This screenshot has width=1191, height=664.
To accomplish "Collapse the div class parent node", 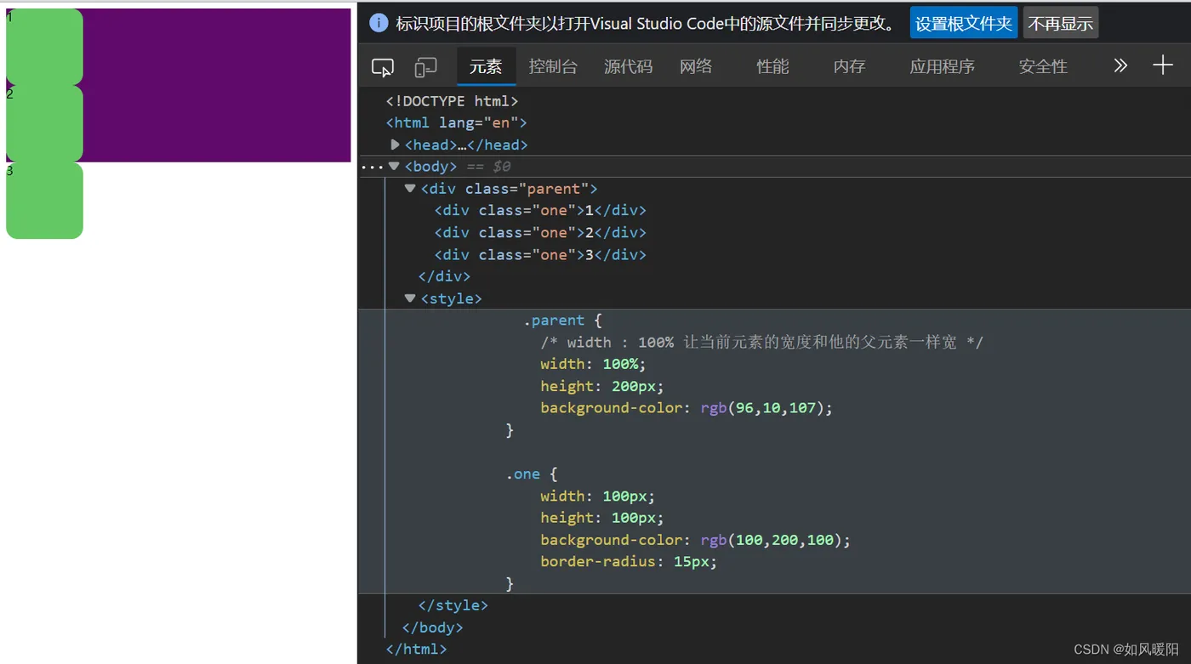I will point(410,189).
